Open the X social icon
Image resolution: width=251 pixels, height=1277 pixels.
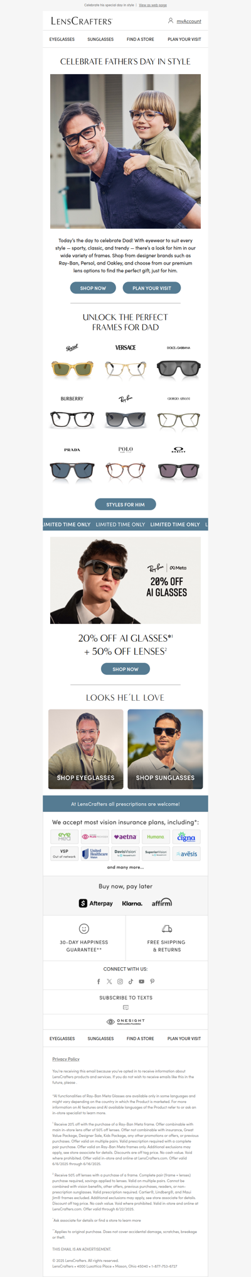pos(109,981)
